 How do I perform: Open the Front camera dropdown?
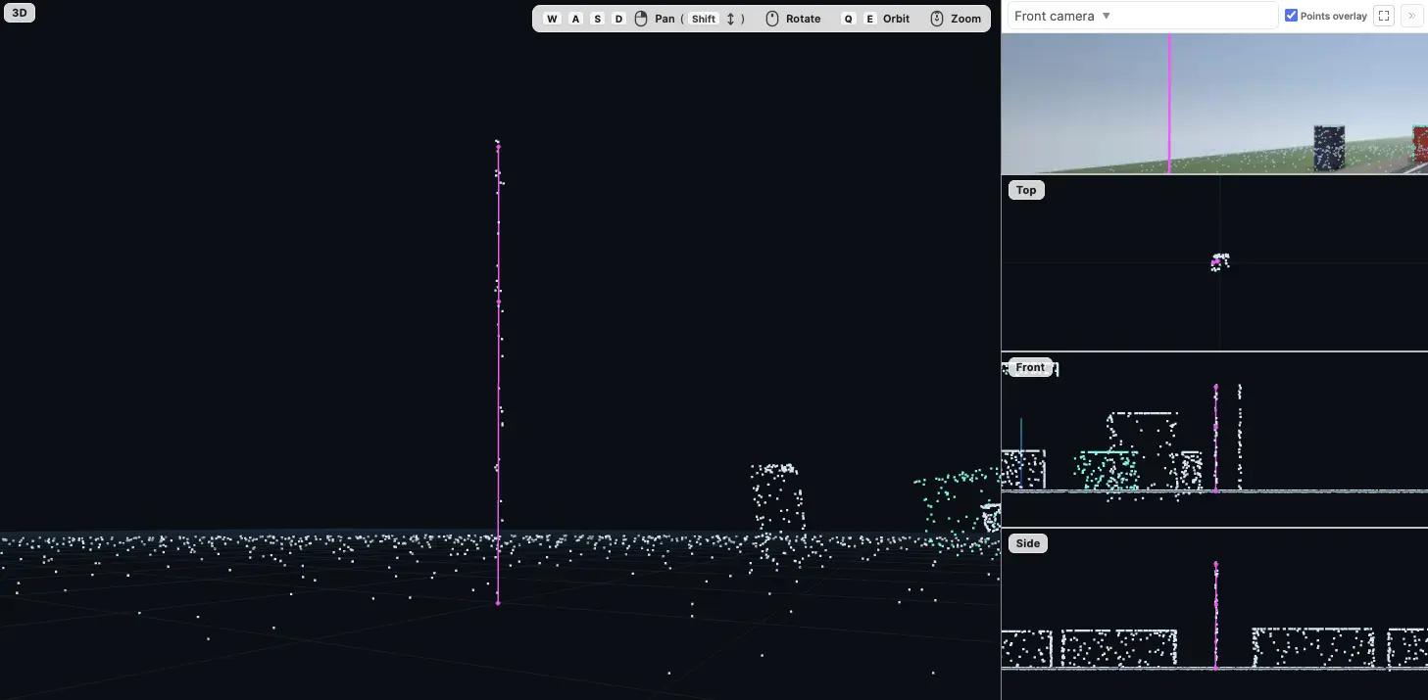pos(1143,16)
